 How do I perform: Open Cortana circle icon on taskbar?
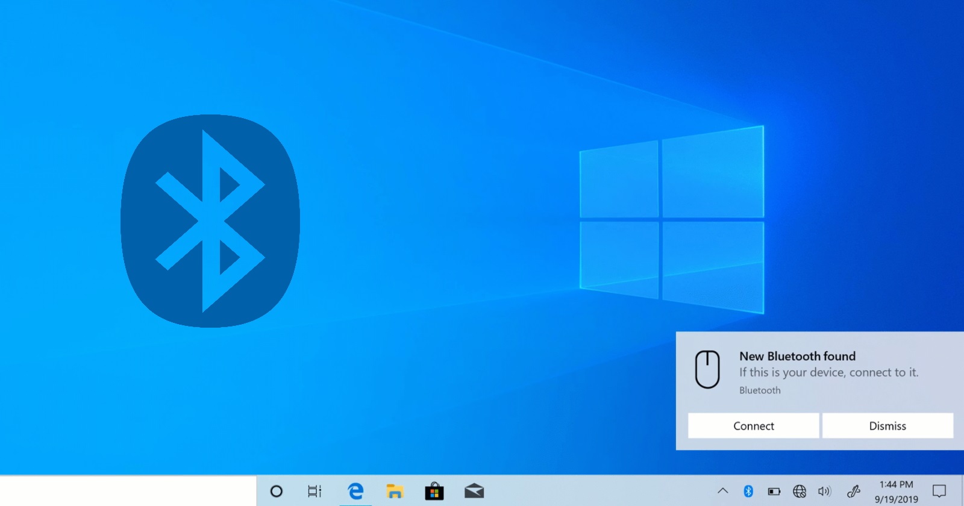277,492
